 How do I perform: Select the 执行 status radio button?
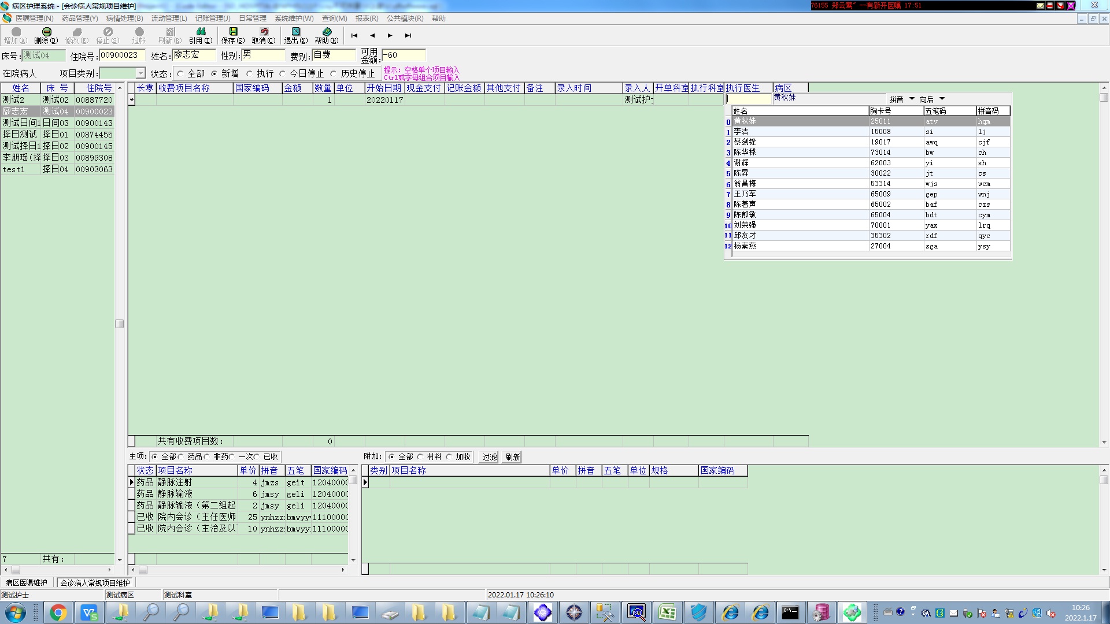point(250,74)
